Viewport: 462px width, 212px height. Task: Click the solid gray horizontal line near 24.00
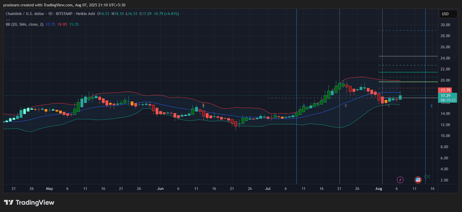407,56
